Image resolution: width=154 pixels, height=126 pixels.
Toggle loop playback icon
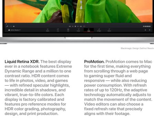[x=84, y=26]
